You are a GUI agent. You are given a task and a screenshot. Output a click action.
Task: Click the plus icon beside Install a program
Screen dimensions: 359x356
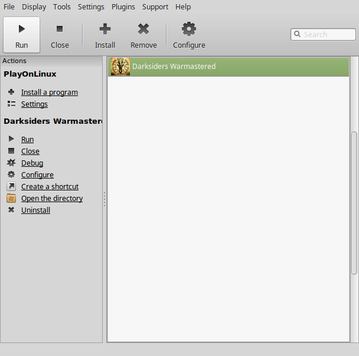(x=11, y=92)
